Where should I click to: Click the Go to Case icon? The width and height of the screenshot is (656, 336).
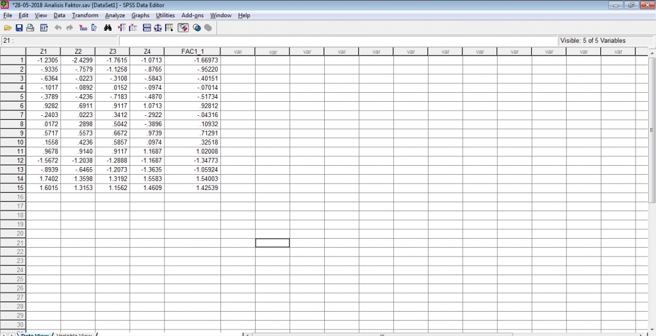coord(83,28)
